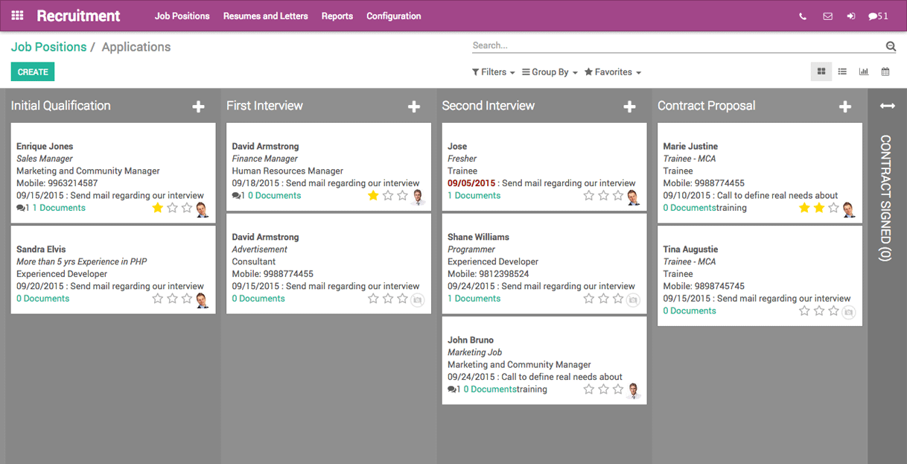Select Resumes and Letters menu
Viewport: 907px width, 464px height.
265,16
